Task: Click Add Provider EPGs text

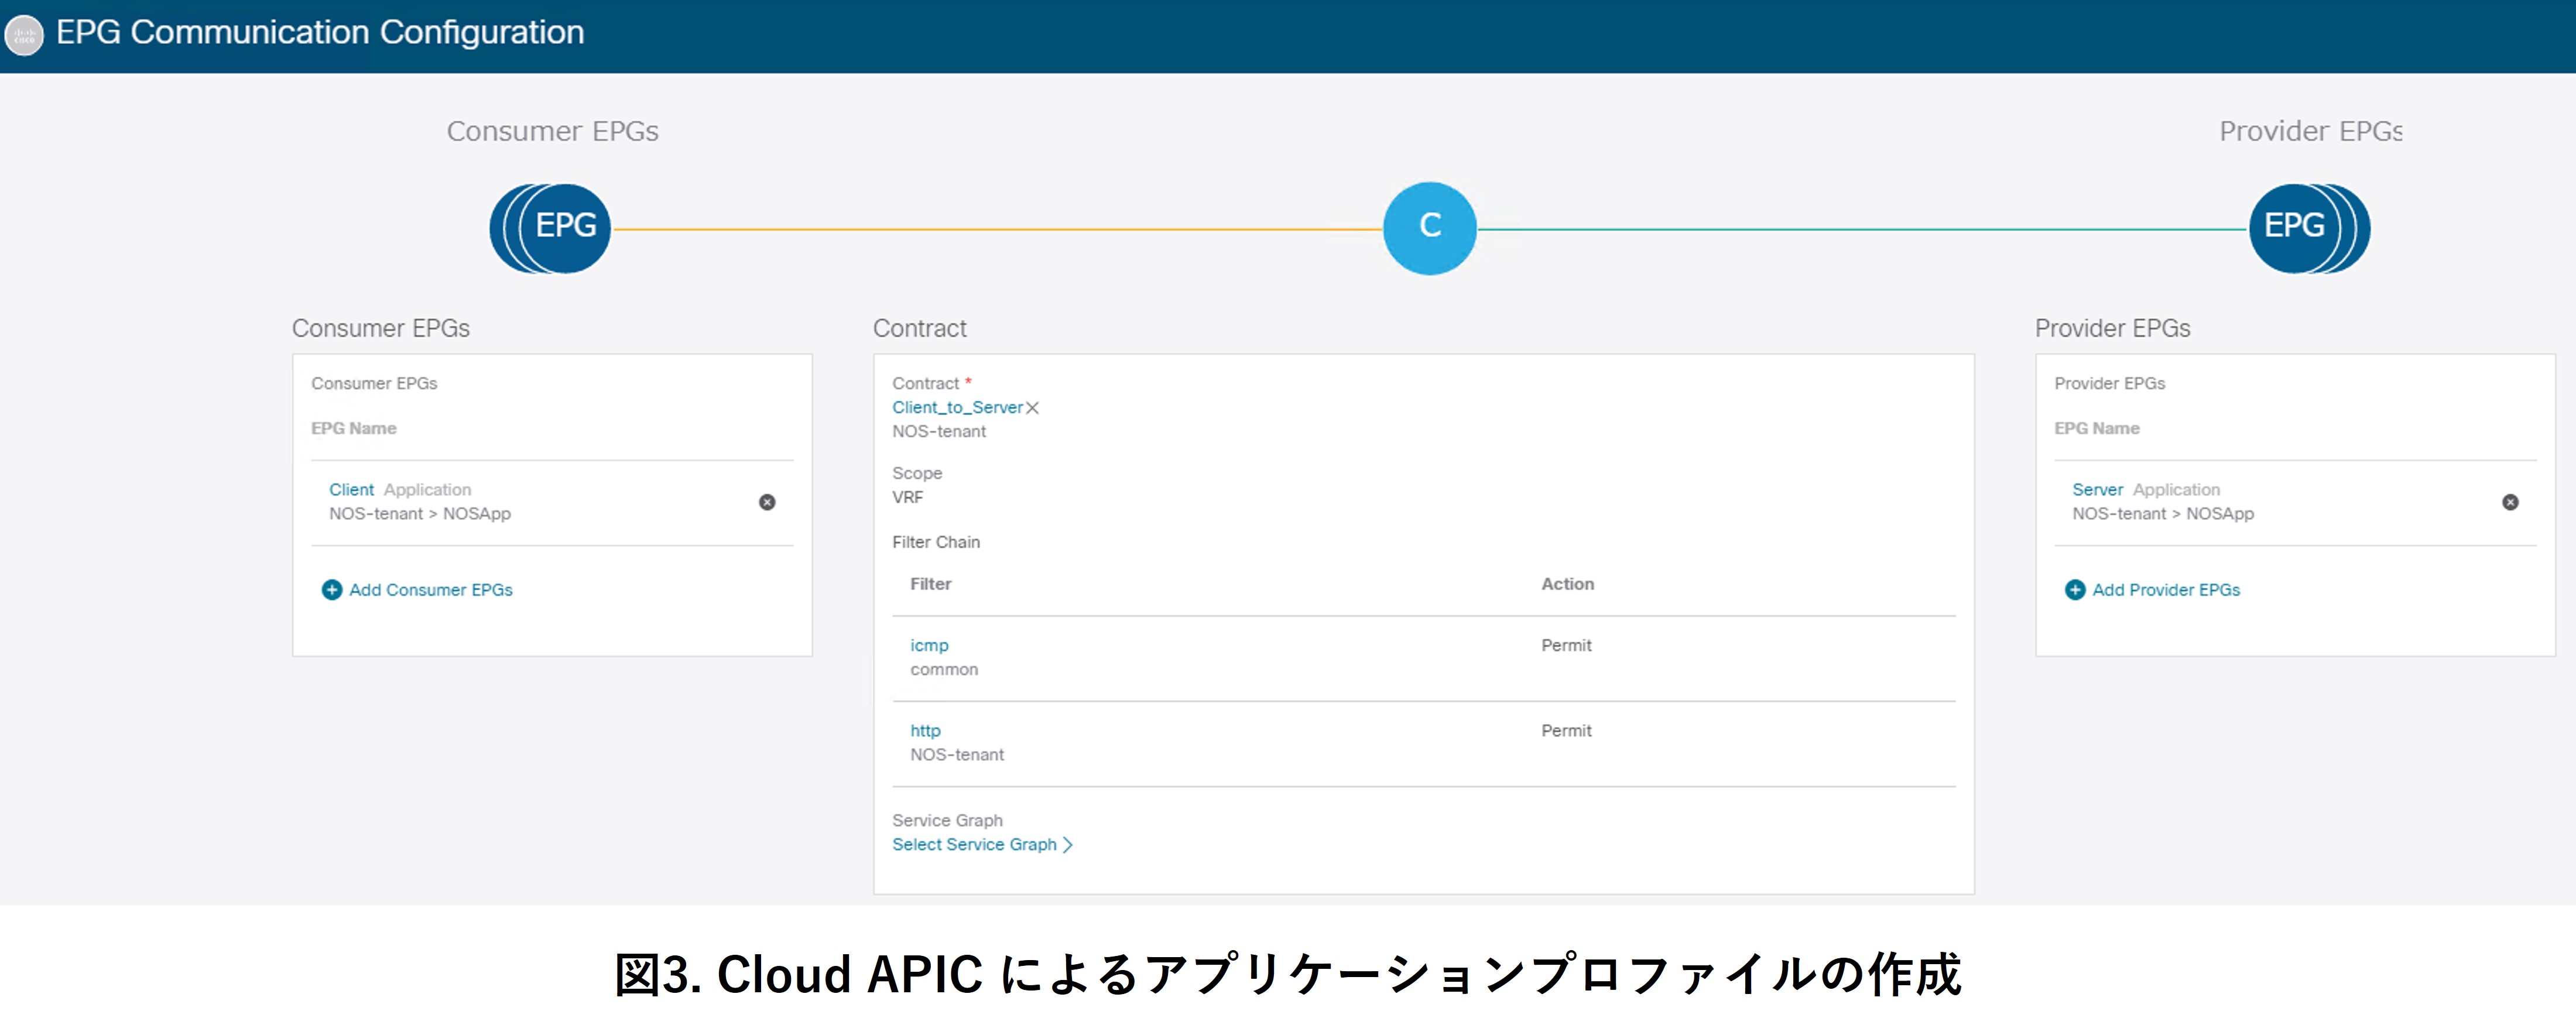Action: point(2166,590)
